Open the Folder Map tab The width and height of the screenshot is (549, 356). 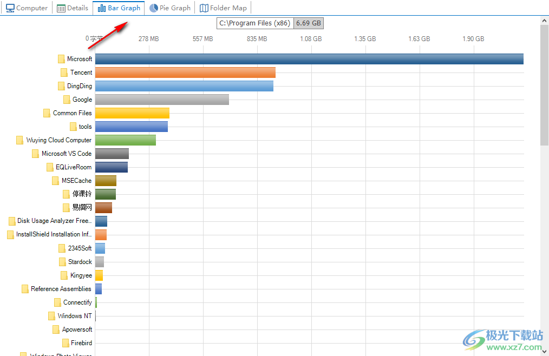223,8
